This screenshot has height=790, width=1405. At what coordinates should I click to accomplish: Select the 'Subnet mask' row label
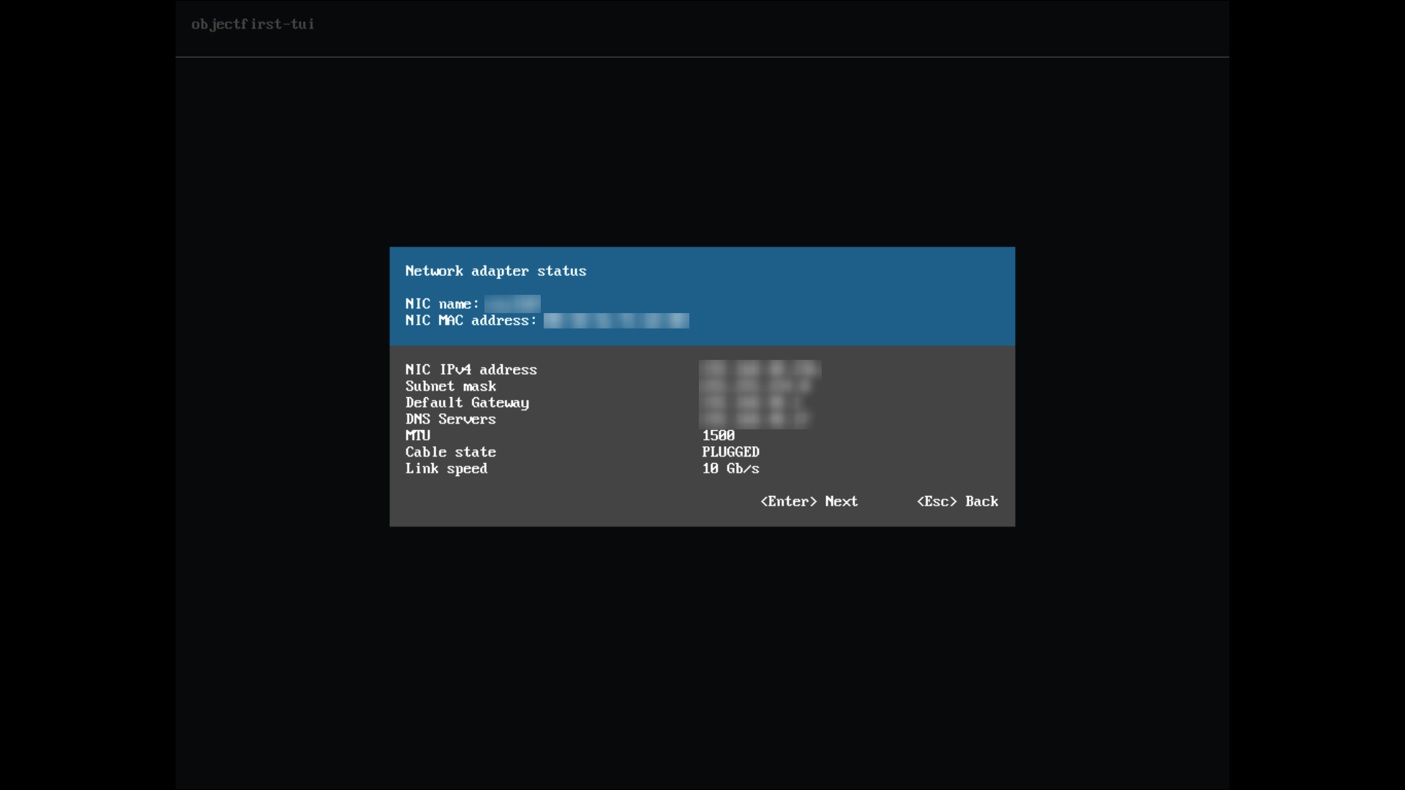pyautogui.click(x=450, y=386)
